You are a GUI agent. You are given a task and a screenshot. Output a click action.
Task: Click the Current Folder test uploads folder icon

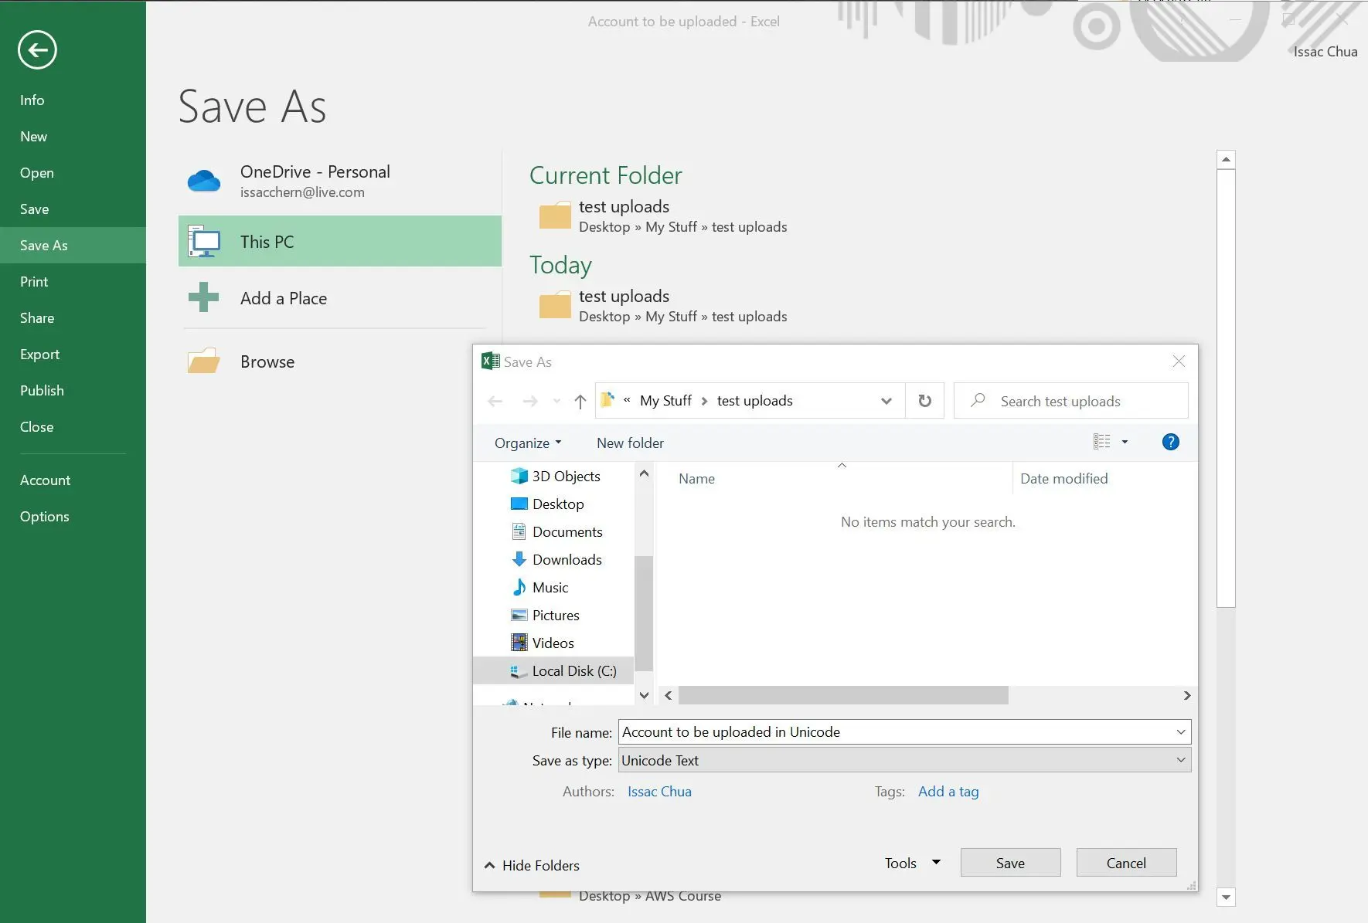pos(555,215)
